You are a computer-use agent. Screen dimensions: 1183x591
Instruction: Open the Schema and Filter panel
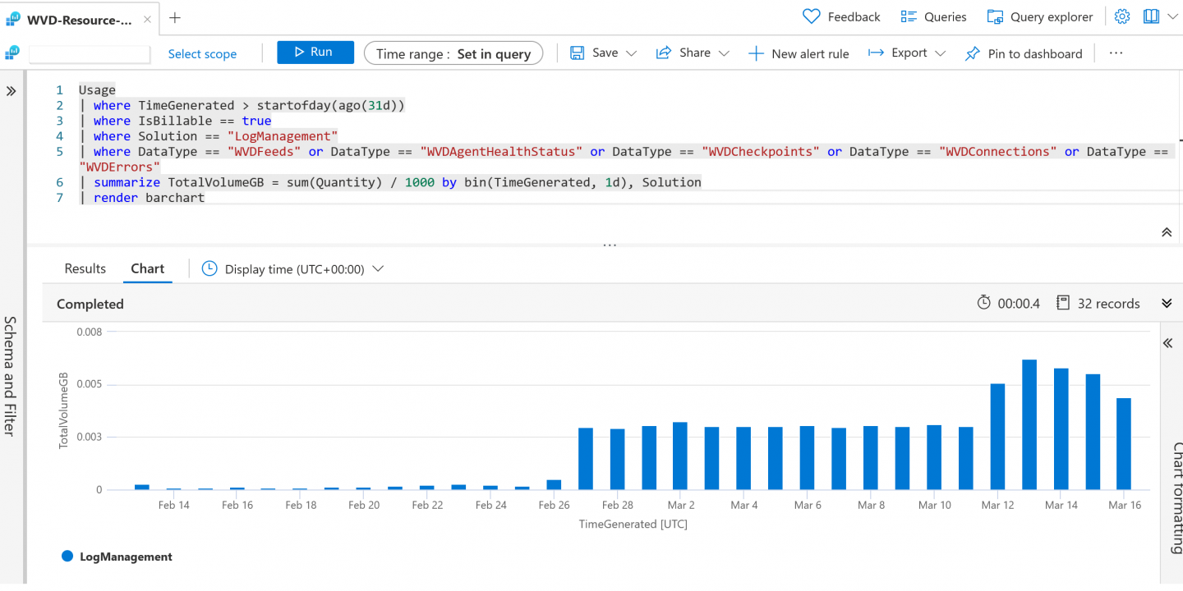coord(10,376)
